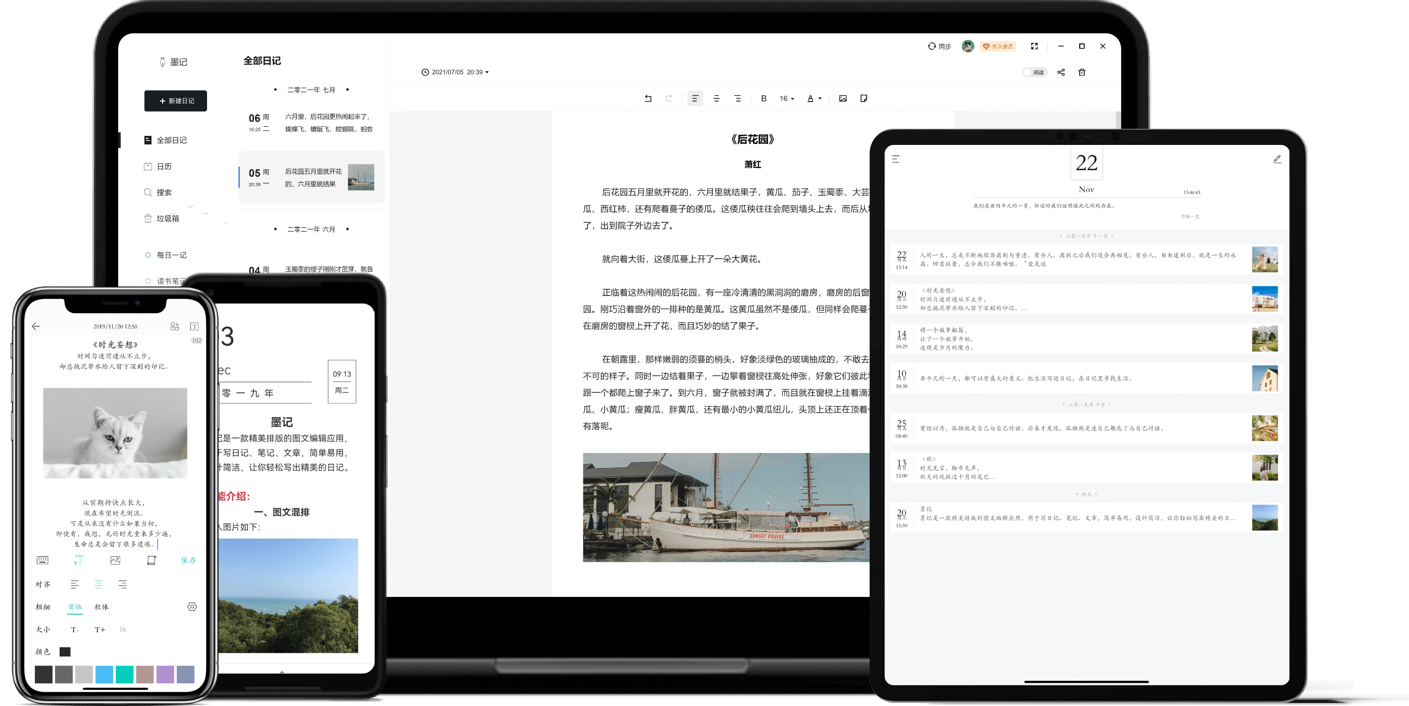The image size is (1409, 706).
Task: Click the diary entry thumbnail photo
Action: 364,177
